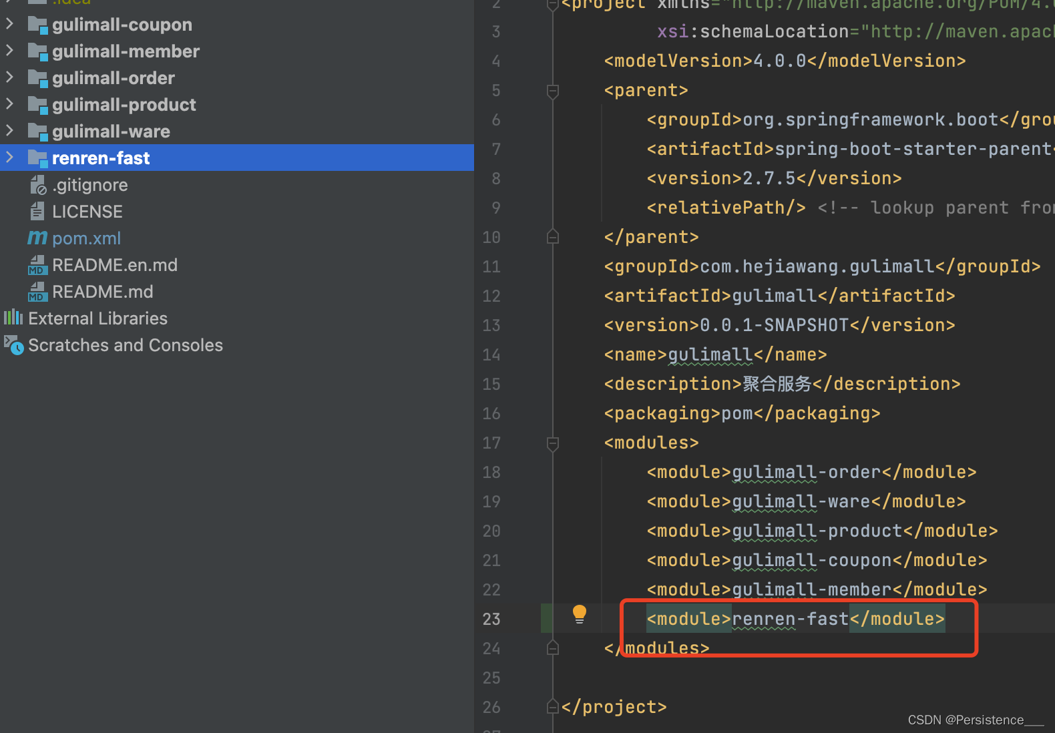The image size is (1055, 733).
Task: Click the name gulimall line
Action: (x=715, y=354)
